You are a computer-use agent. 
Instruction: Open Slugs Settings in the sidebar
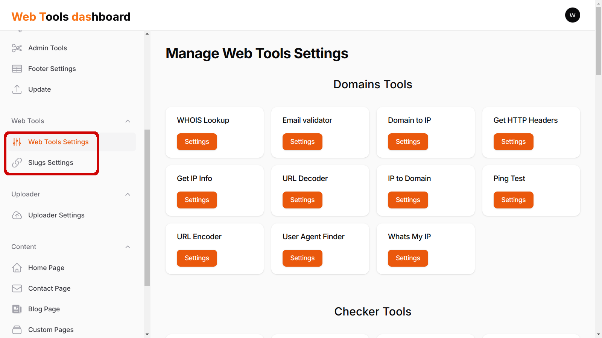point(50,163)
